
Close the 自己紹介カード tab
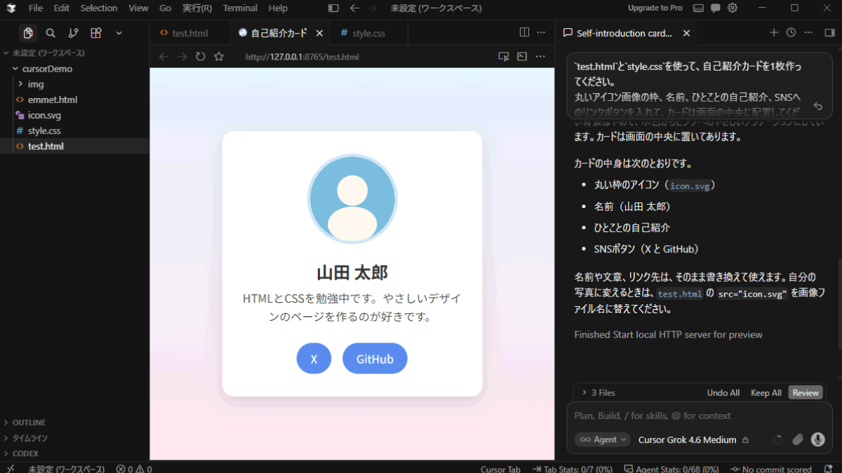coord(319,33)
